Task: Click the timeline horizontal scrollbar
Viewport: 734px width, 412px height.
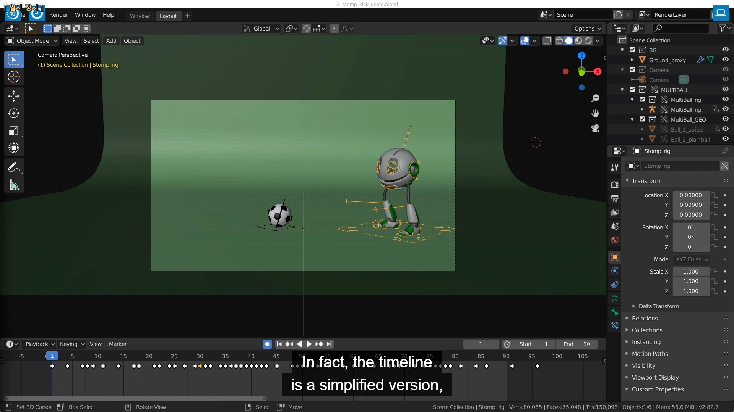Action: pos(135,398)
